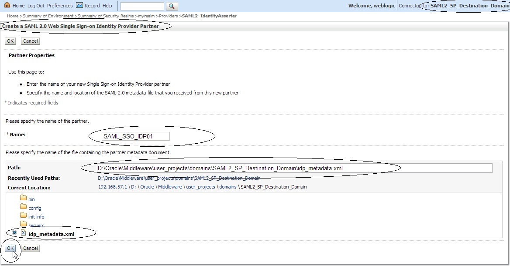The width and height of the screenshot is (510, 266).
Task: Click the top OK button
Action: pyautogui.click(x=10, y=41)
